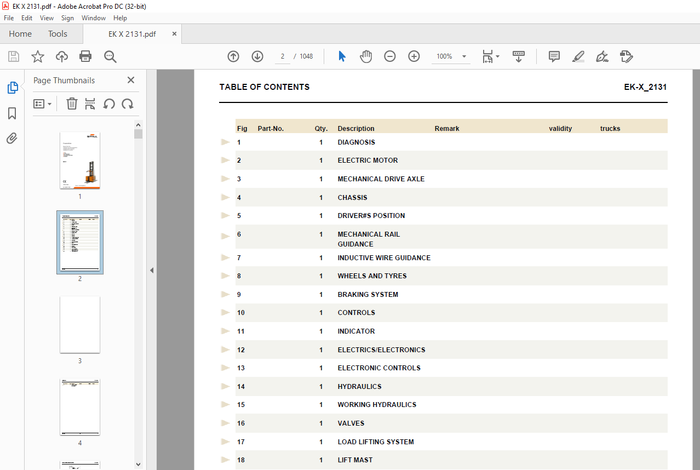Open the View menu

point(47,18)
